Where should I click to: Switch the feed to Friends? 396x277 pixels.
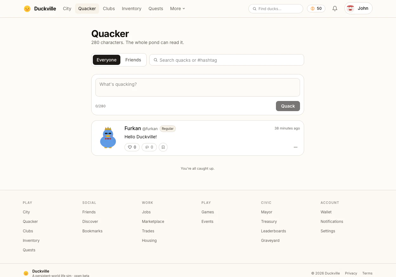pos(133,60)
